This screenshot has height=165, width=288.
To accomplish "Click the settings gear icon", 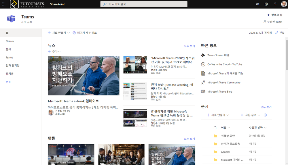I will [x=266, y=4].
